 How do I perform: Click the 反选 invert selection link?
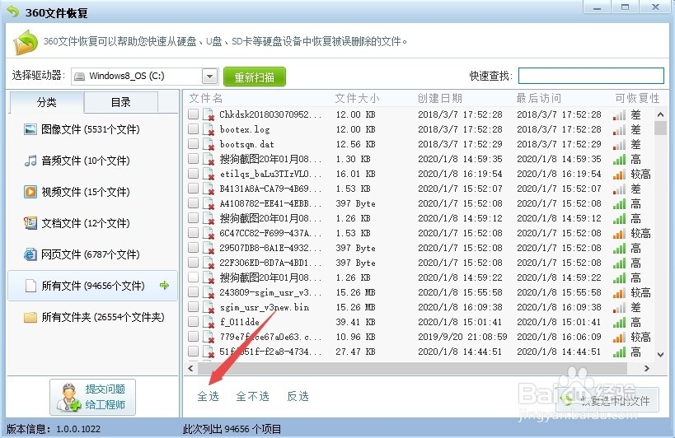(298, 396)
